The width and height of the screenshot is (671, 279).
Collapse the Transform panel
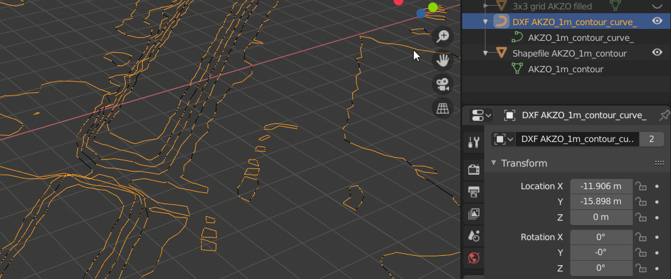(494, 163)
